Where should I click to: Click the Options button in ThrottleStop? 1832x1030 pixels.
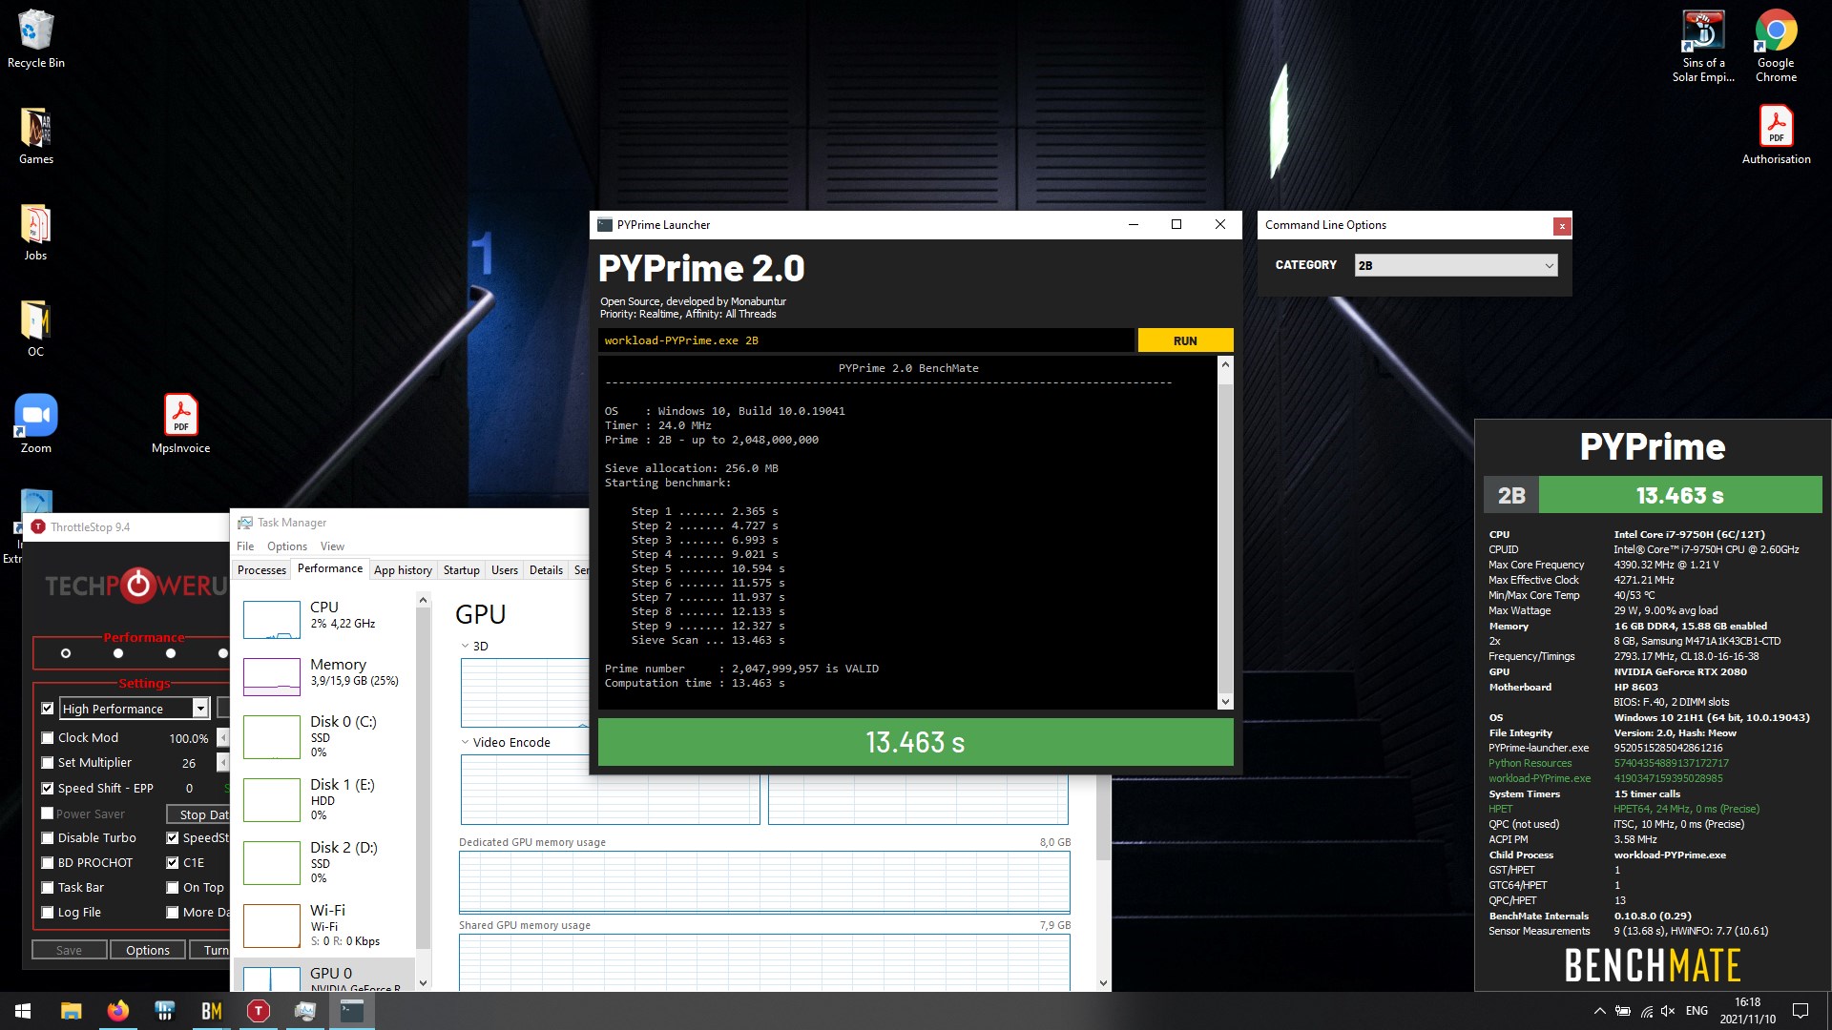(x=148, y=950)
